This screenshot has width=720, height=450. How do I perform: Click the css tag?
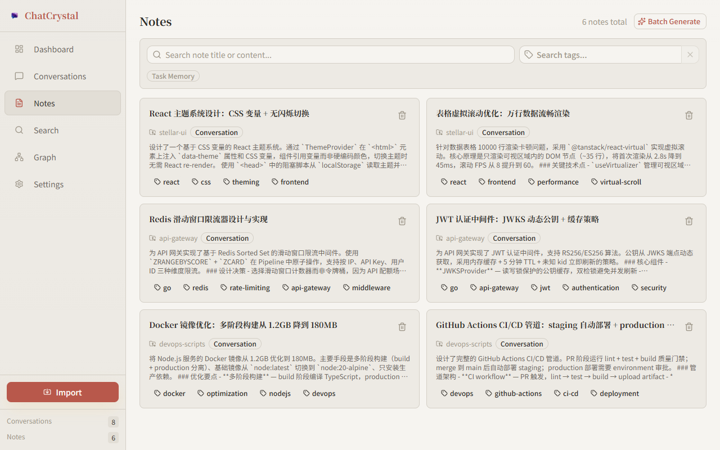point(201,182)
